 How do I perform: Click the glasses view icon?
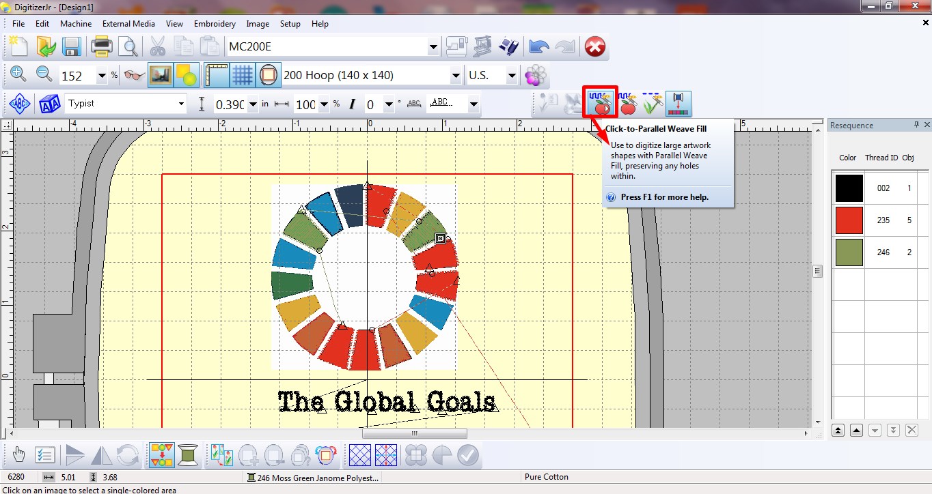[x=135, y=75]
